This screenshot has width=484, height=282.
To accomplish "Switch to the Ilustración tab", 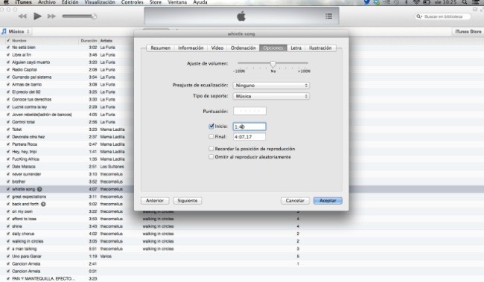I will click(320, 48).
